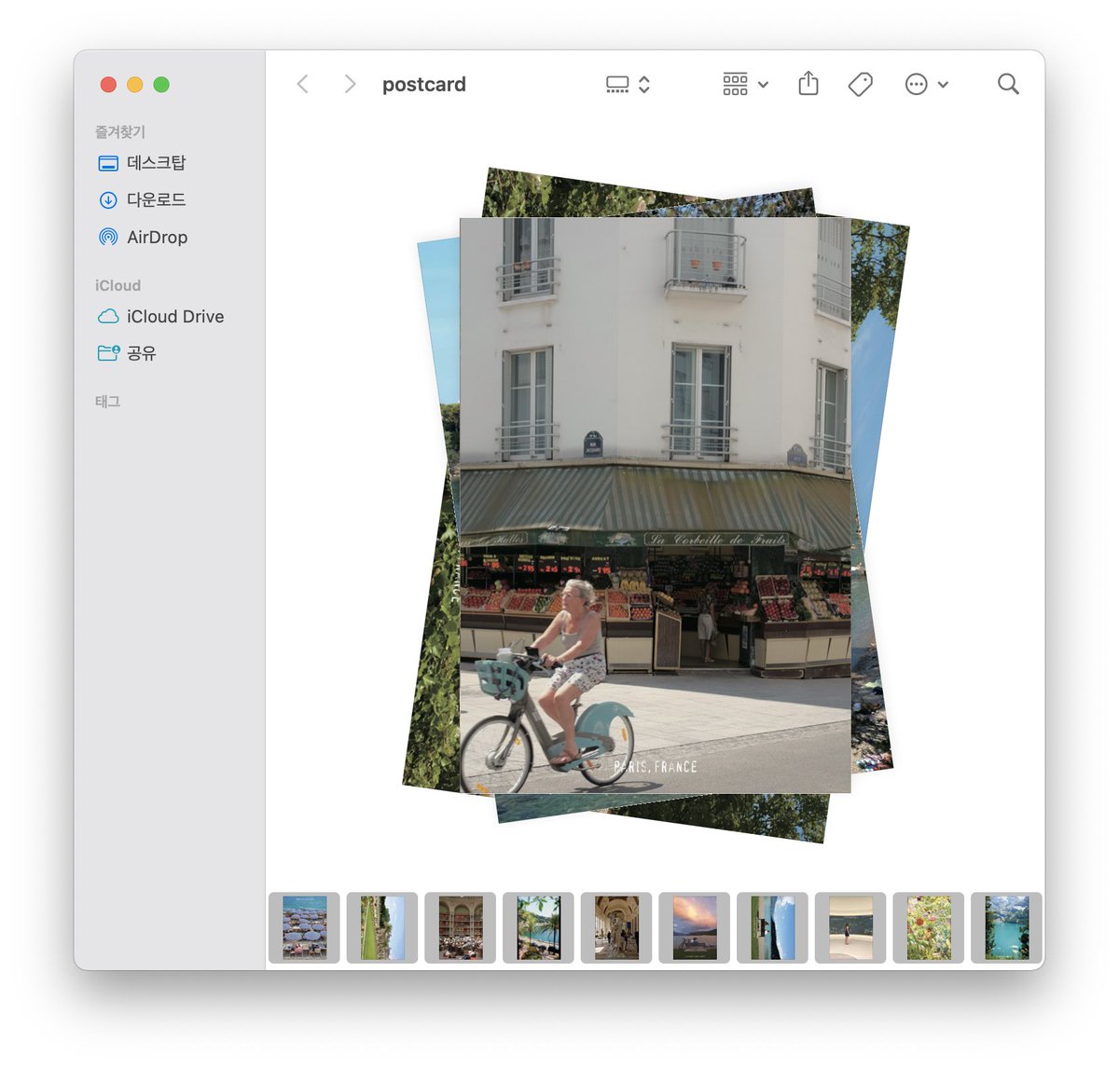
Task: Click the 태그 section header
Action: click(107, 402)
